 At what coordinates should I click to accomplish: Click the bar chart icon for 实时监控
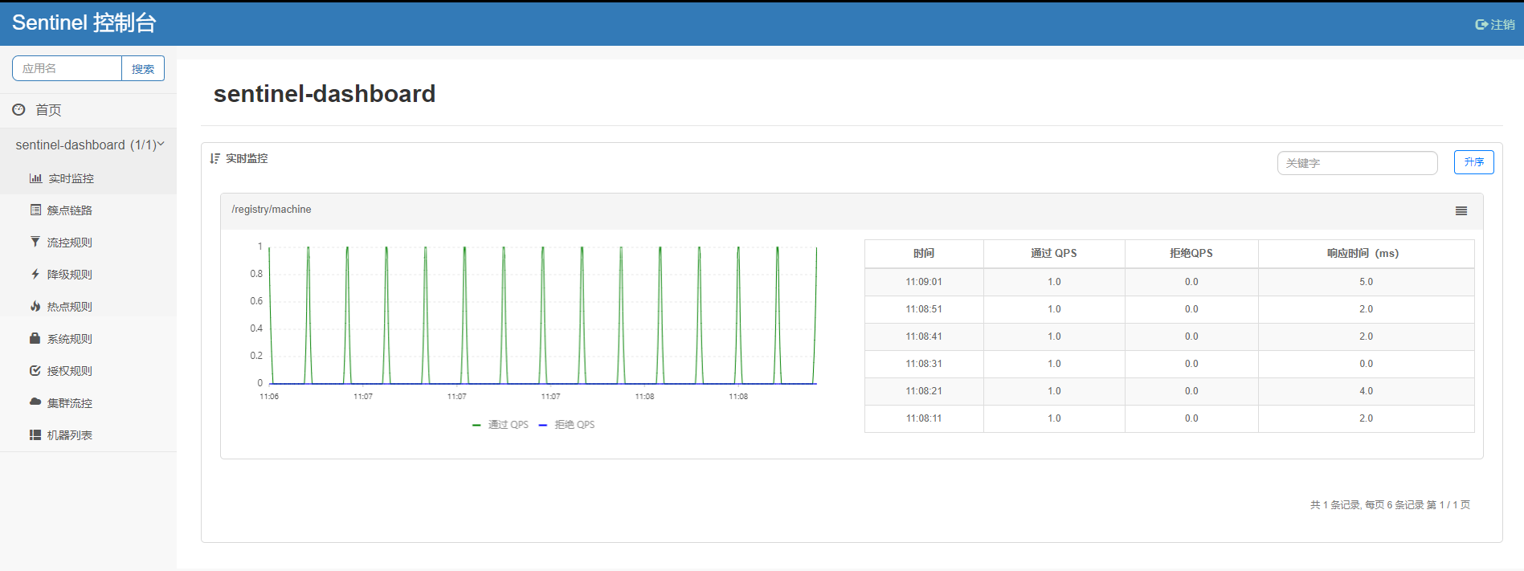[x=35, y=178]
